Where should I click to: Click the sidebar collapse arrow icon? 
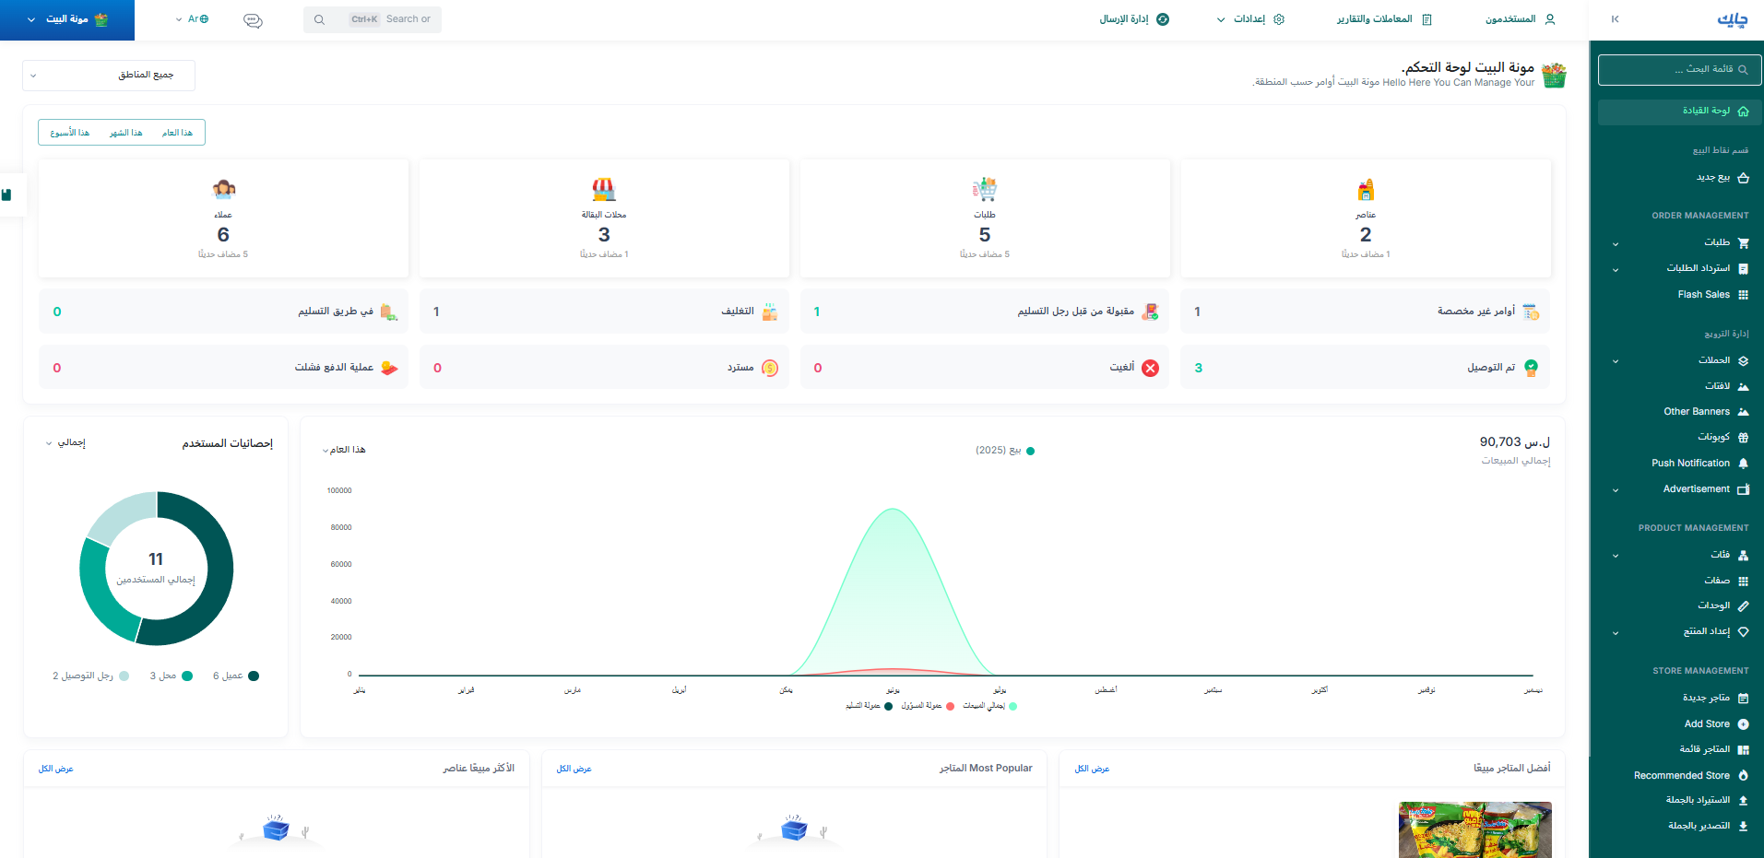[x=1615, y=19]
